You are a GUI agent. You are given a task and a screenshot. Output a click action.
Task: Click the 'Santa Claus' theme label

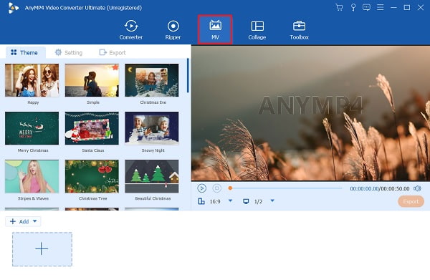pyautogui.click(x=93, y=150)
